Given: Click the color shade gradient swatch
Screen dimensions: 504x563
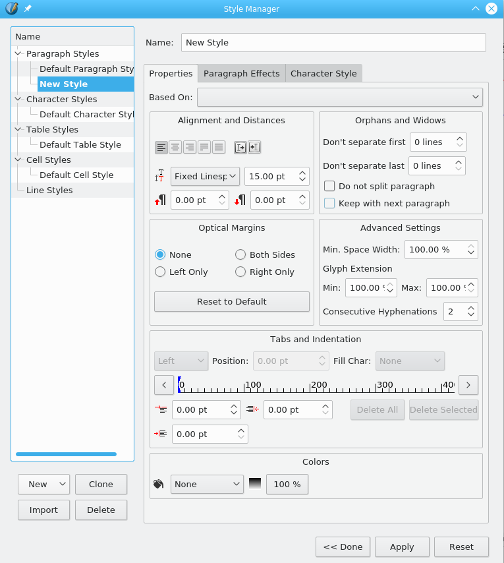Looking at the screenshot, I should pyautogui.click(x=255, y=484).
